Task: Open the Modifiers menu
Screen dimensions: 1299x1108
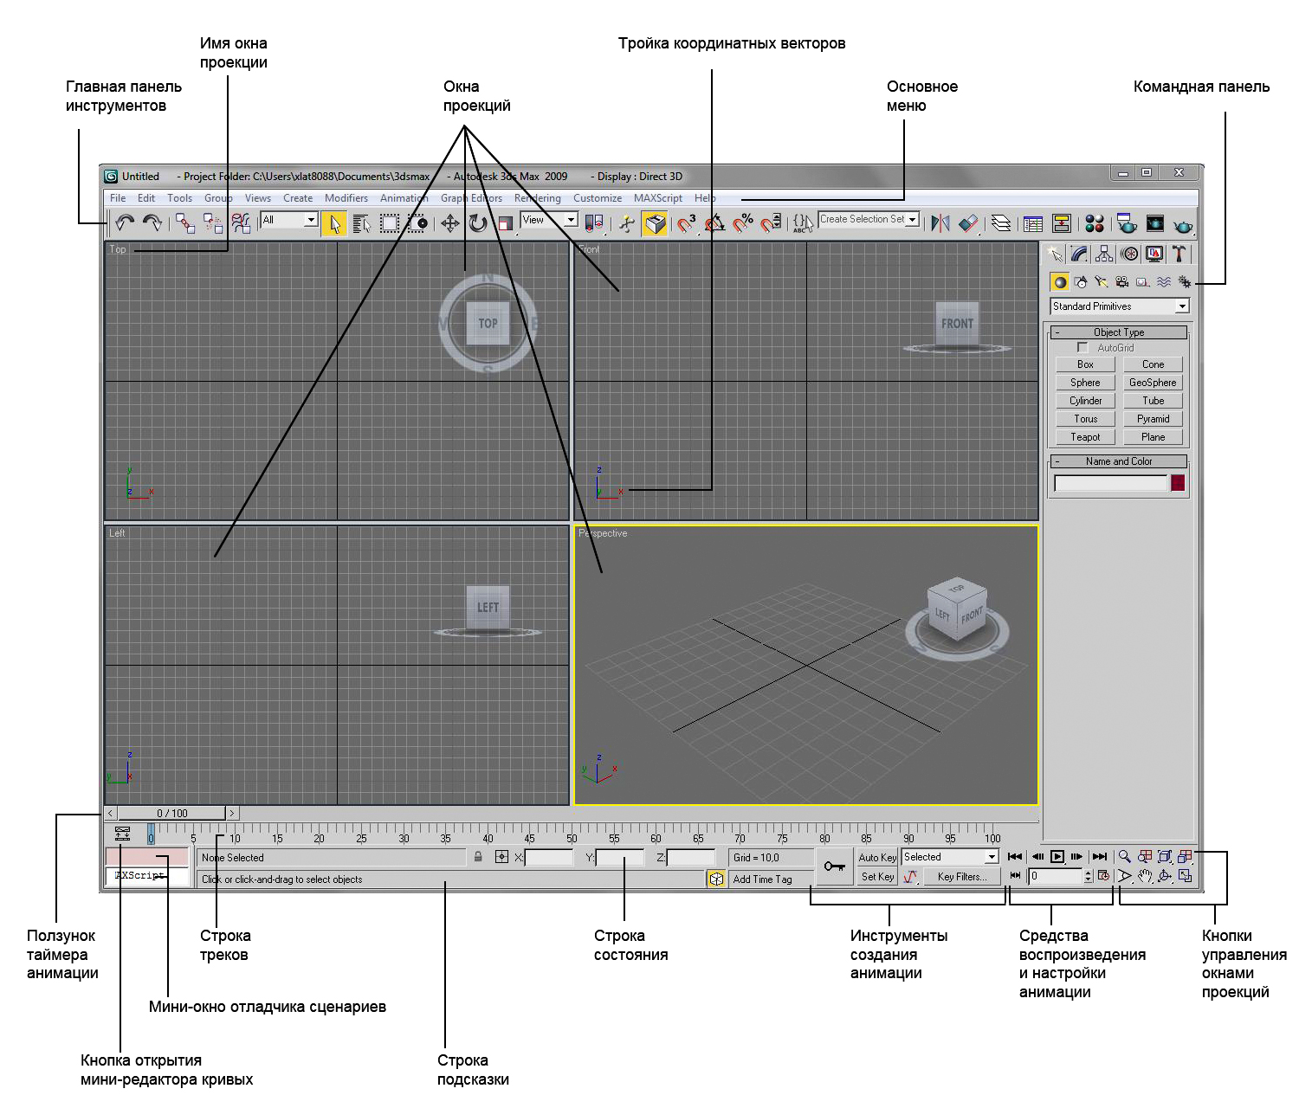Action: click(346, 198)
